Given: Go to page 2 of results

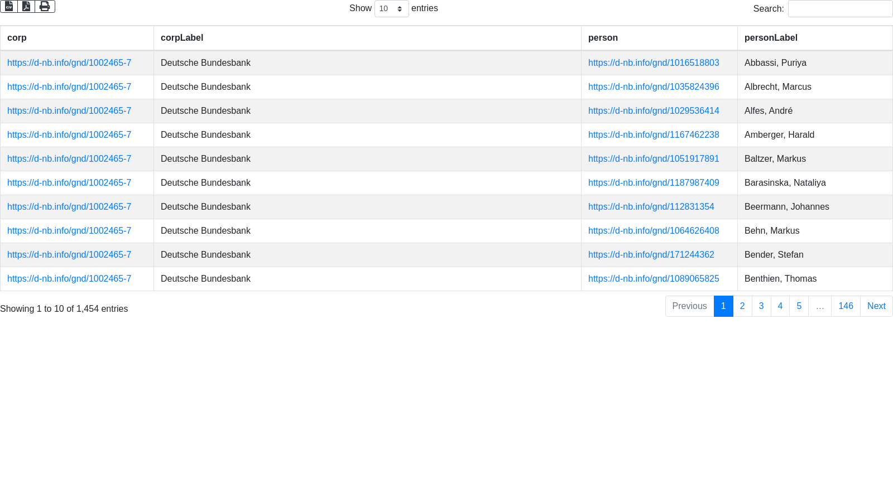Looking at the screenshot, I should (x=742, y=306).
